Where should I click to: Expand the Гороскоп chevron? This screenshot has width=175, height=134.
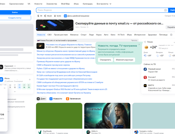(15, 66)
